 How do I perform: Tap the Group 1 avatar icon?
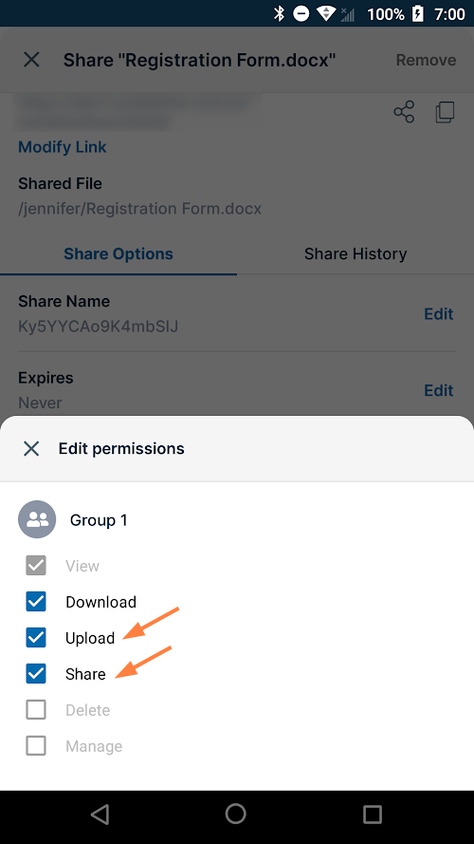click(37, 519)
